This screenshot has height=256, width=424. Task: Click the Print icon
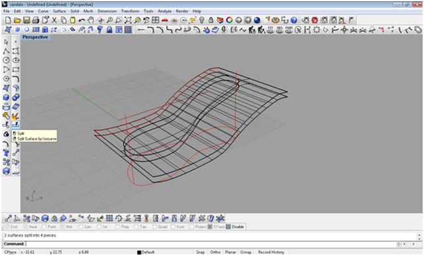tap(35, 20)
